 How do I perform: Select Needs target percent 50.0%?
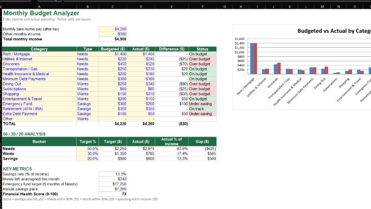click(88, 149)
